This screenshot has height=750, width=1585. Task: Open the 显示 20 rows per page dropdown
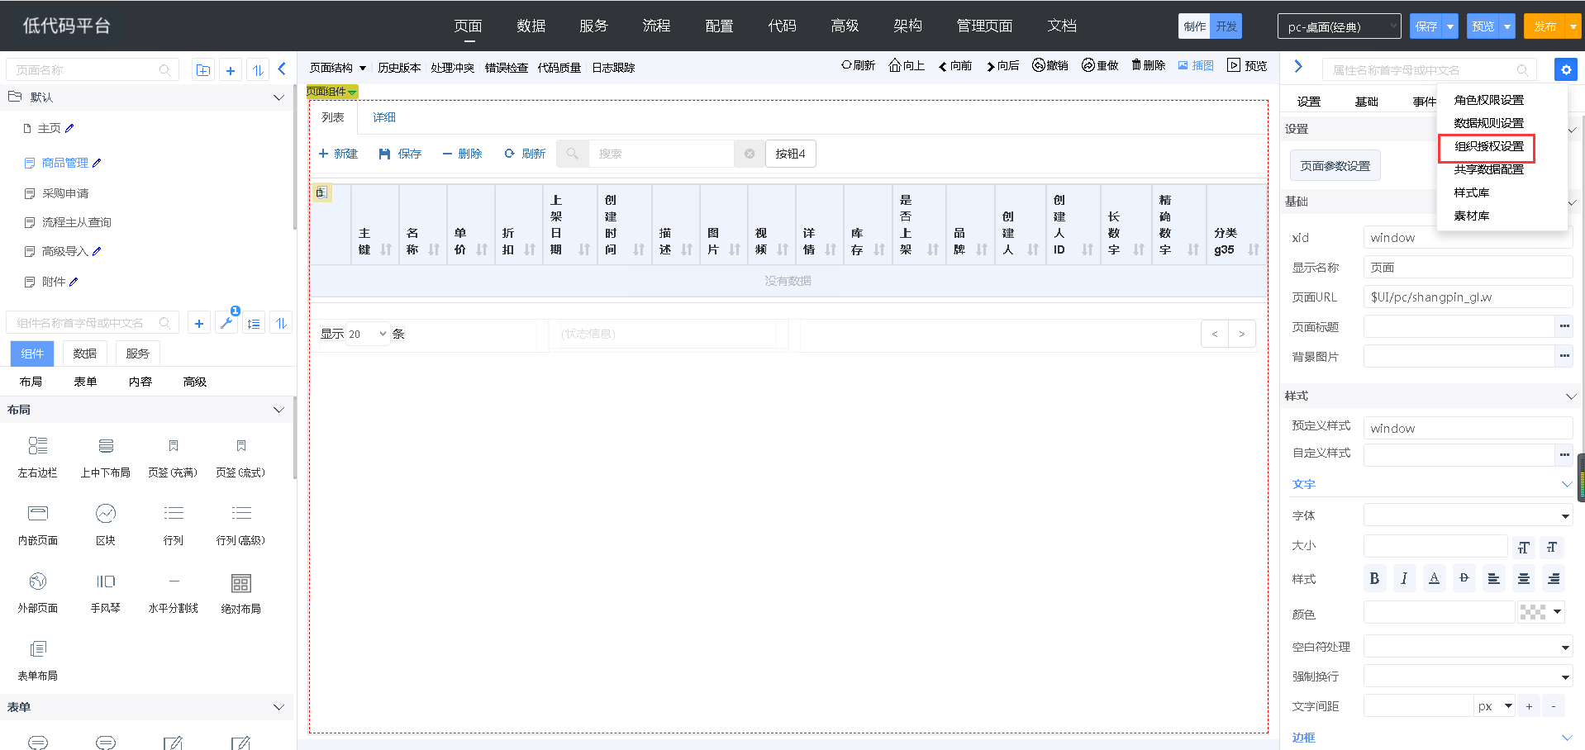pyautogui.click(x=367, y=334)
